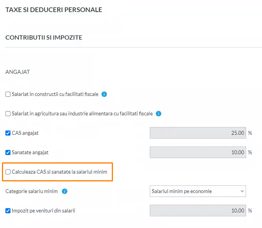Click info icon next to Salariat in constructii
262x228 pixels.
104,94
